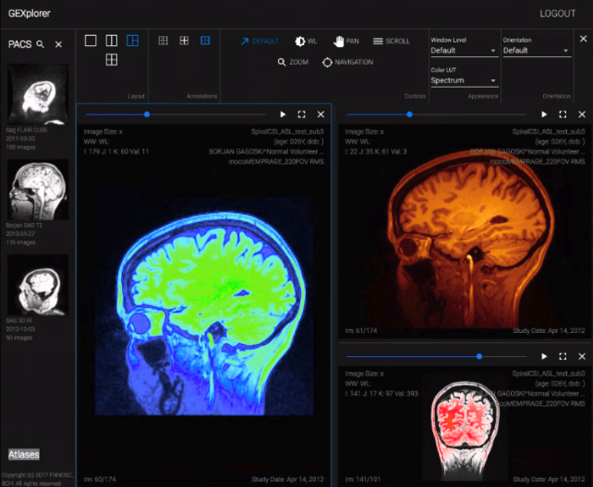Image resolution: width=593 pixels, height=487 pixels.
Task: Select the Scroll tool
Action: tap(392, 42)
